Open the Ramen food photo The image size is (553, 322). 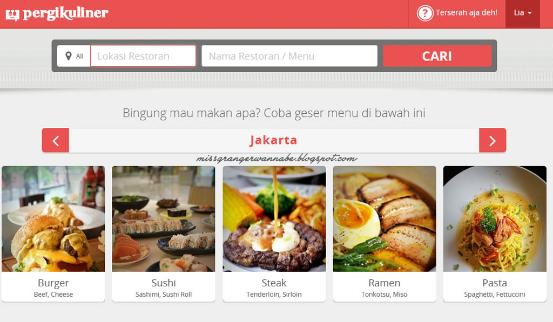coord(385,219)
